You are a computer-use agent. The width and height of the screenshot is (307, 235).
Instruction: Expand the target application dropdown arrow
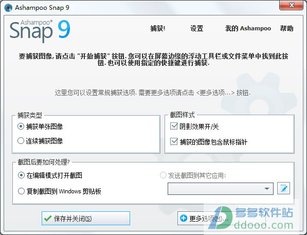pyautogui.click(x=266, y=189)
